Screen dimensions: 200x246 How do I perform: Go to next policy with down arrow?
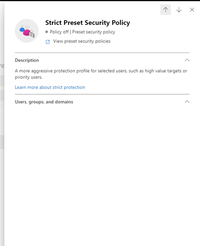click(x=178, y=9)
